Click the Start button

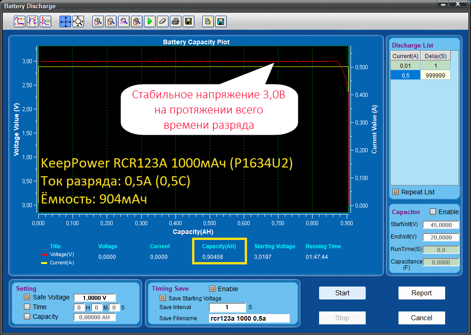point(342,293)
